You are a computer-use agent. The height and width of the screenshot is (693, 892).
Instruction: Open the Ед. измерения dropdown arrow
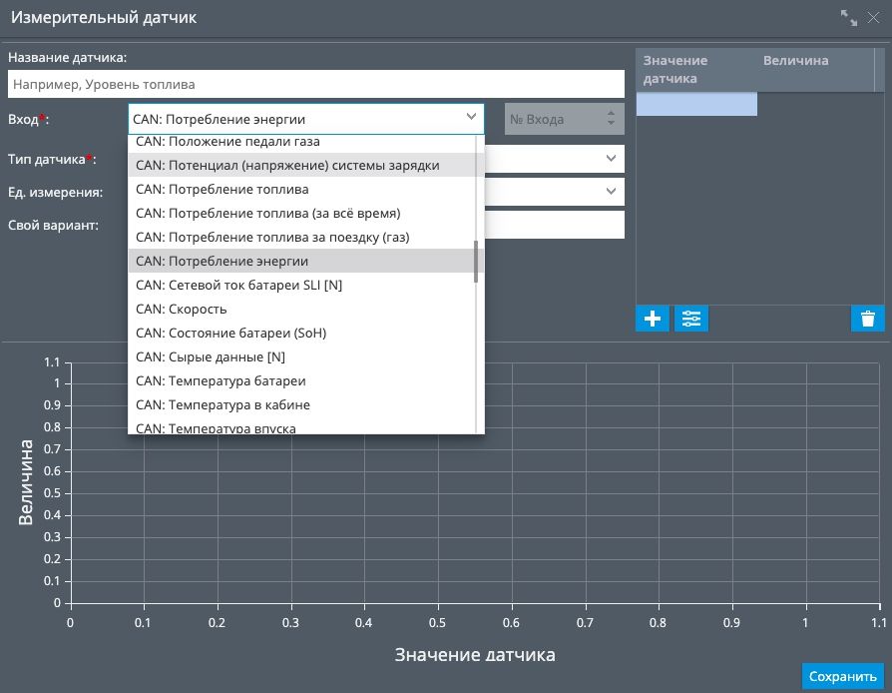tap(611, 192)
